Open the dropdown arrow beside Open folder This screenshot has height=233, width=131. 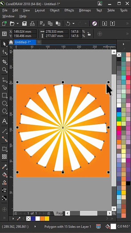tap(18, 24)
